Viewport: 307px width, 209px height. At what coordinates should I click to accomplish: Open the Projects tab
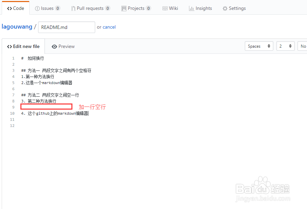[x=136, y=9]
